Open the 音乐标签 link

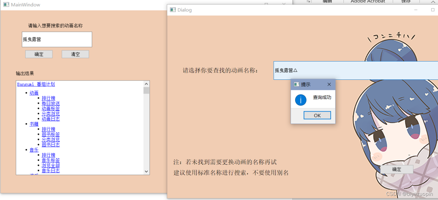coord(51,160)
